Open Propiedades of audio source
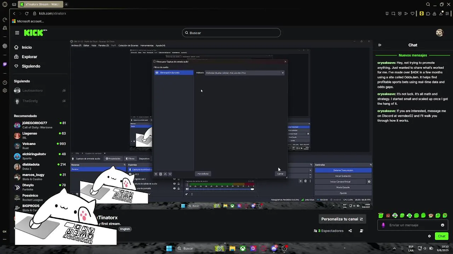The height and width of the screenshot is (254, 453). 113,159
